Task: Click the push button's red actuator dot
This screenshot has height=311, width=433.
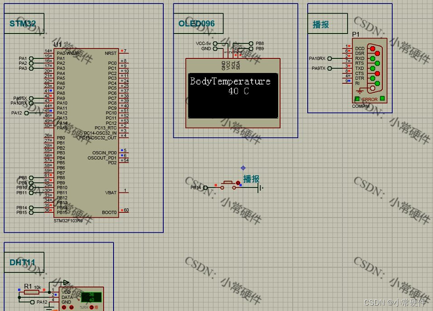Action: pos(238,183)
